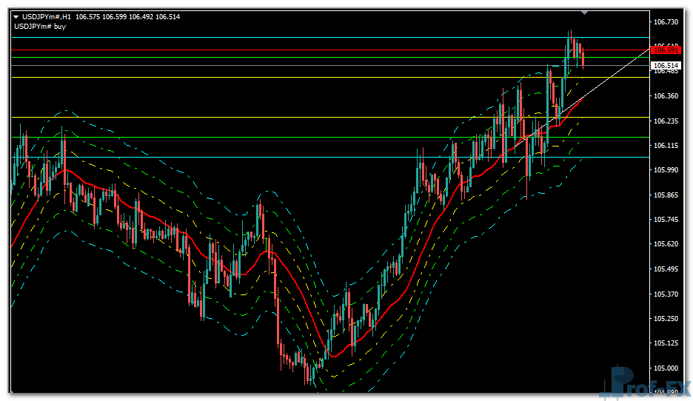Select the yellow horizontal line near 106.485

pyautogui.click(x=296, y=77)
